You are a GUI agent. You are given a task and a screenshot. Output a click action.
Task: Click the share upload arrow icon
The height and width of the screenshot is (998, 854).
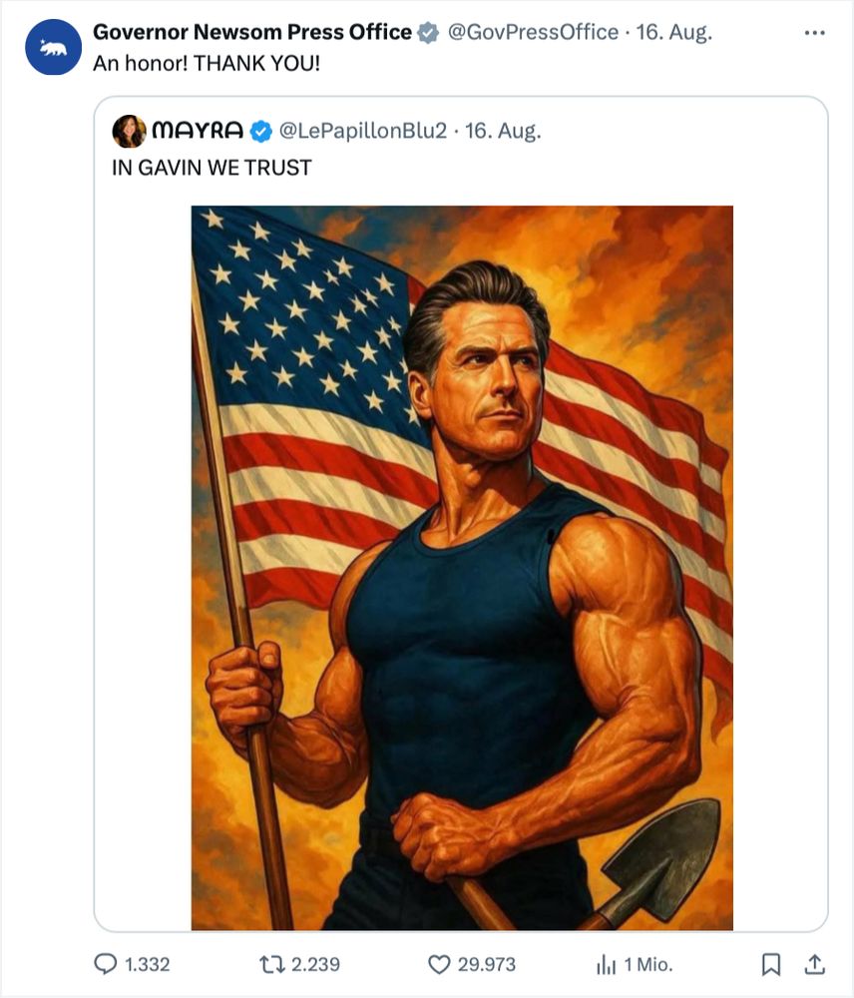pos(814,964)
